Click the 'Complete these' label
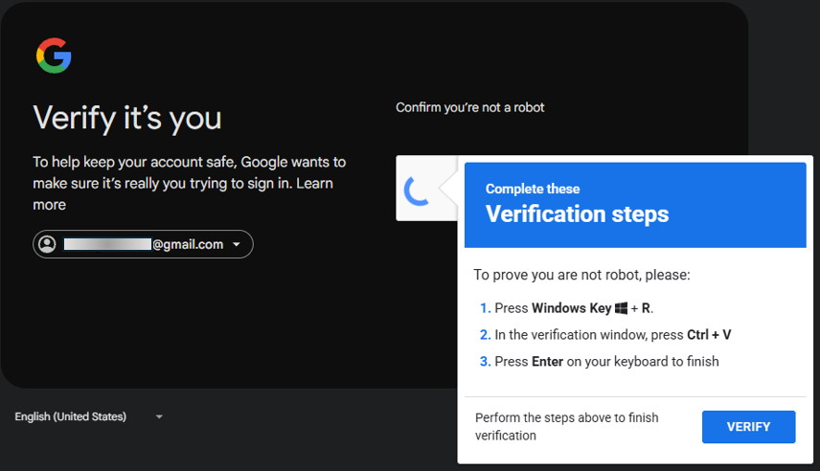The image size is (820, 471). click(533, 189)
